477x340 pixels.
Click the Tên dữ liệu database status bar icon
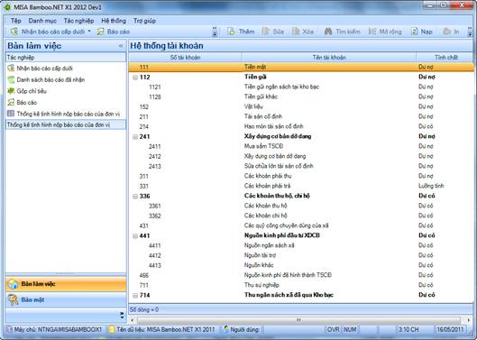coord(112,329)
